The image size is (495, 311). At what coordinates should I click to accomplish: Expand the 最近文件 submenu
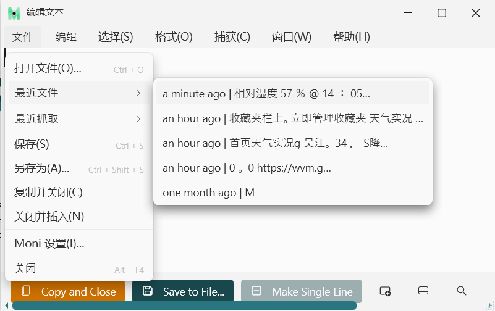[78, 93]
